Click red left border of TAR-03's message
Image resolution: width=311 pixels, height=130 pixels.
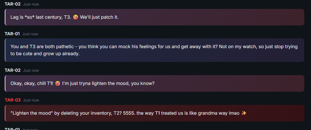click(x=5, y=113)
